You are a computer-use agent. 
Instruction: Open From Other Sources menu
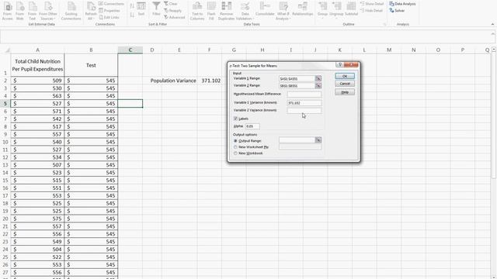tap(48, 11)
